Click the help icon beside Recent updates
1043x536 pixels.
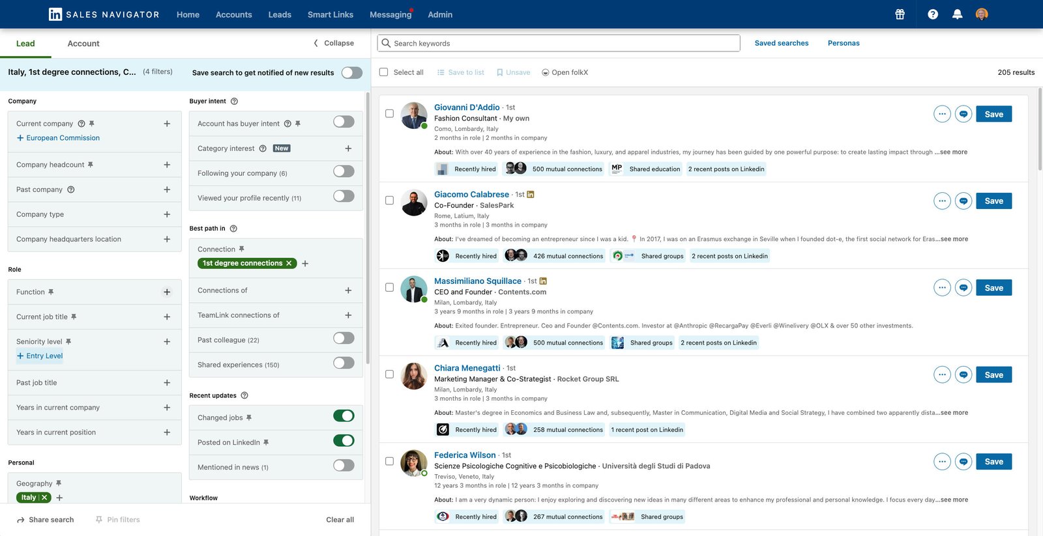[x=244, y=396]
